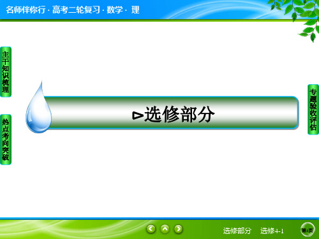The width and height of the screenshot is (319, 239).
Task: Click the round 第1页 page badge
Action: point(308,230)
